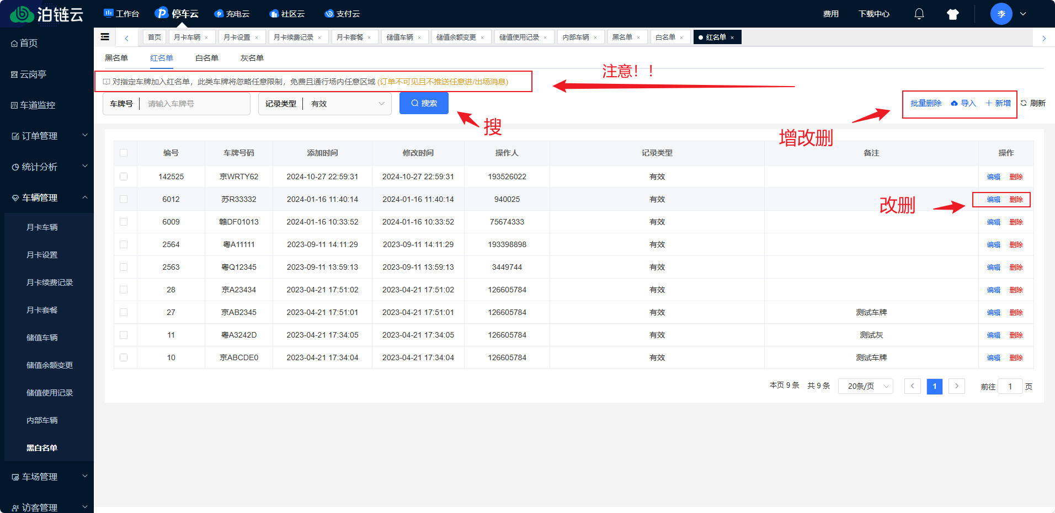Delete the 苏R33332 row

point(1016,199)
